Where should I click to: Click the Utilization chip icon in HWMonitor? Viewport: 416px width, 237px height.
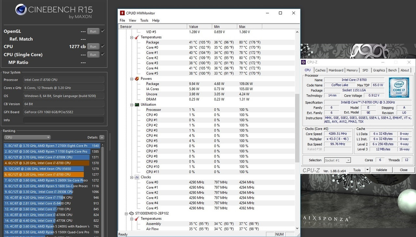[137, 105]
